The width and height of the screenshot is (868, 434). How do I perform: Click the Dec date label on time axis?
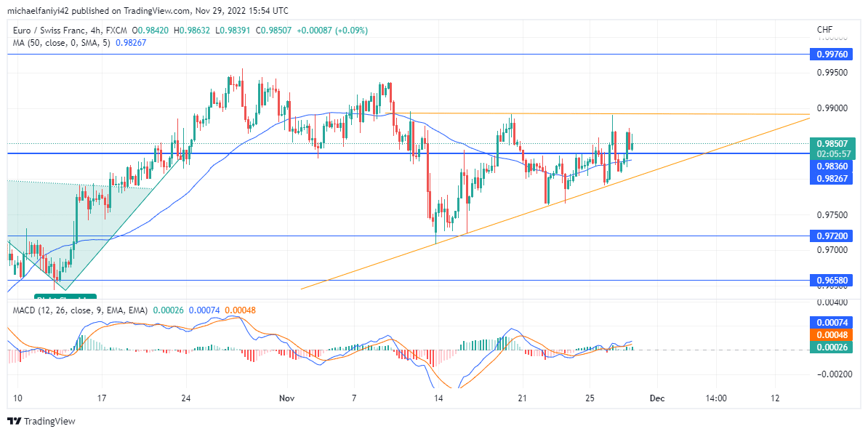point(656,398)
